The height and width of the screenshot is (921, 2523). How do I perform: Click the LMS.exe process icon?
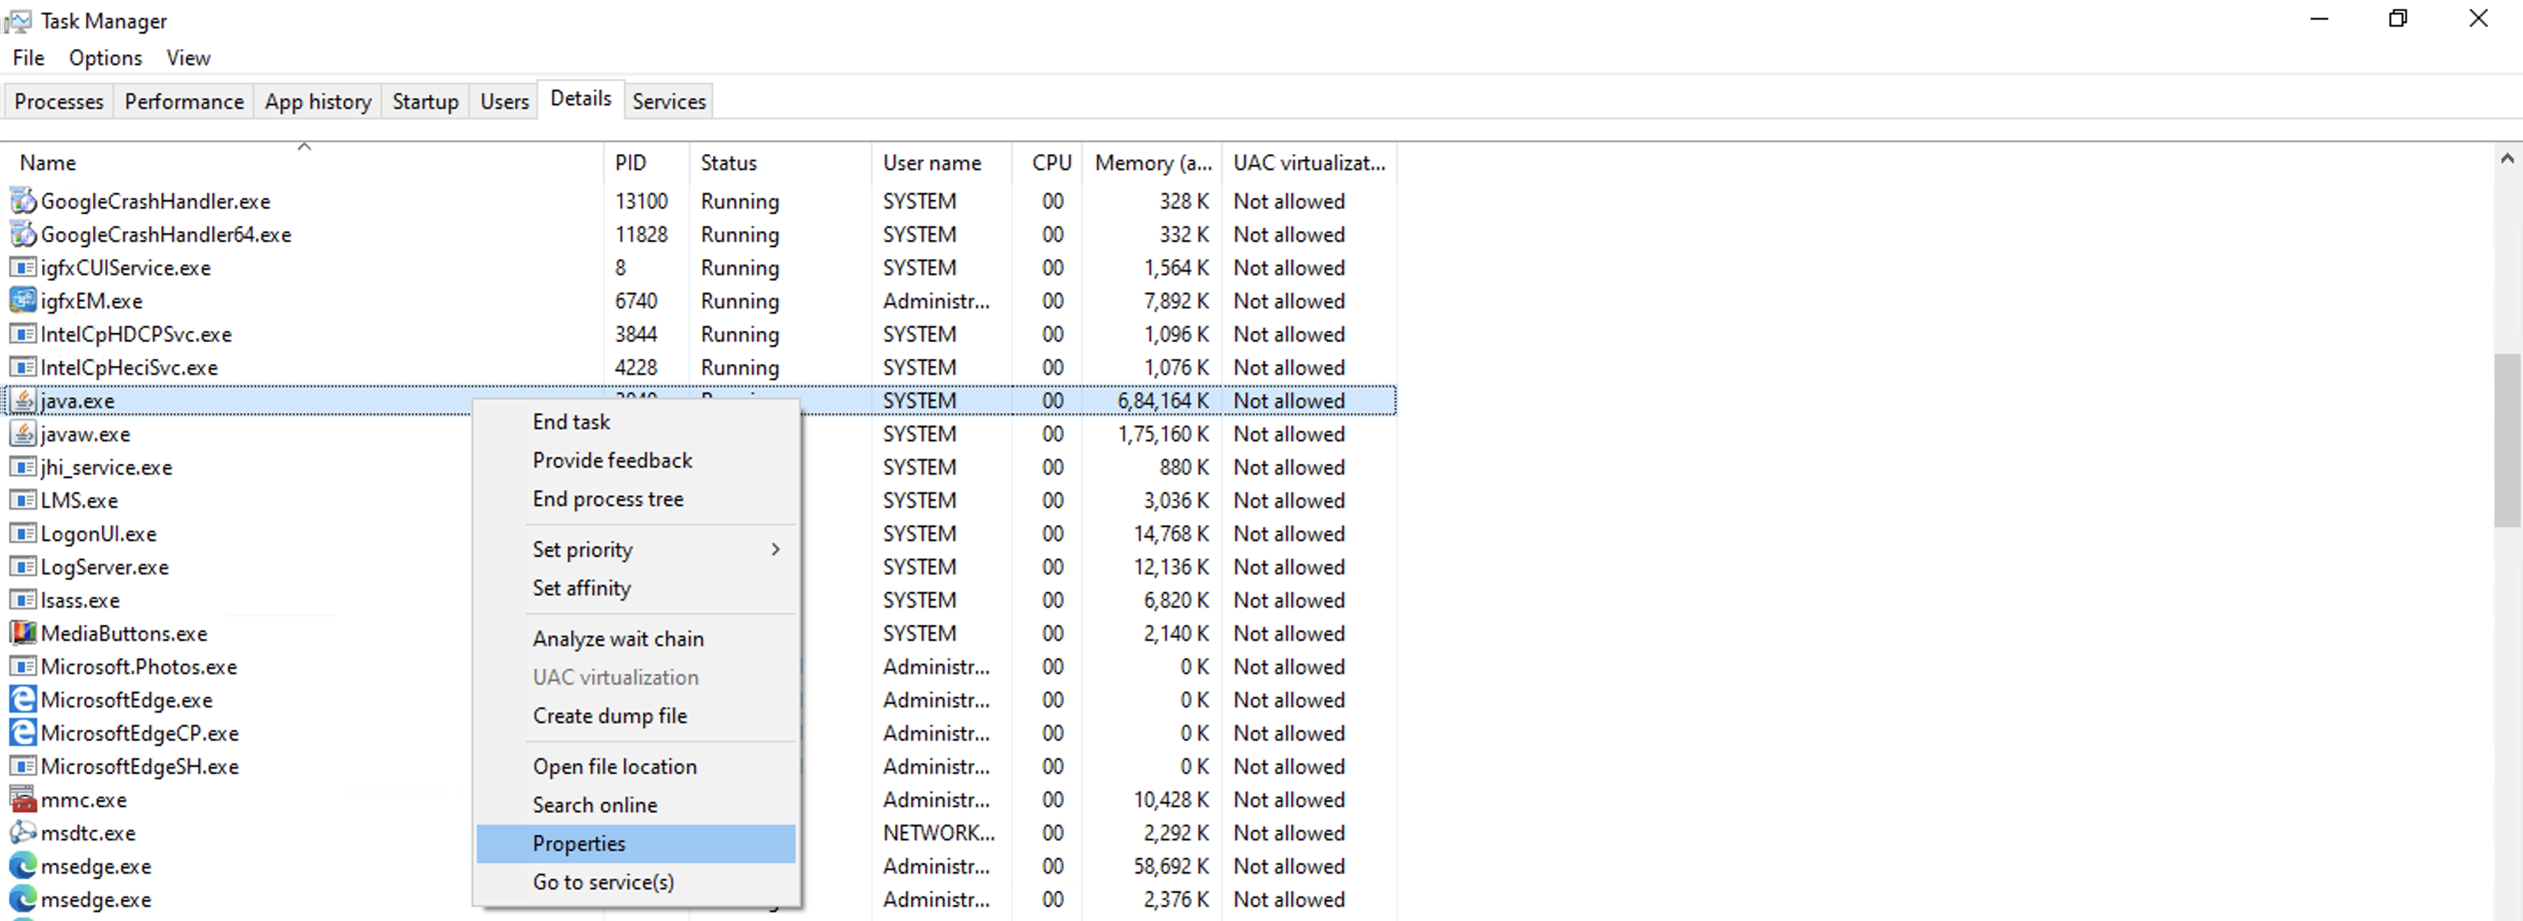click(23, 501)
